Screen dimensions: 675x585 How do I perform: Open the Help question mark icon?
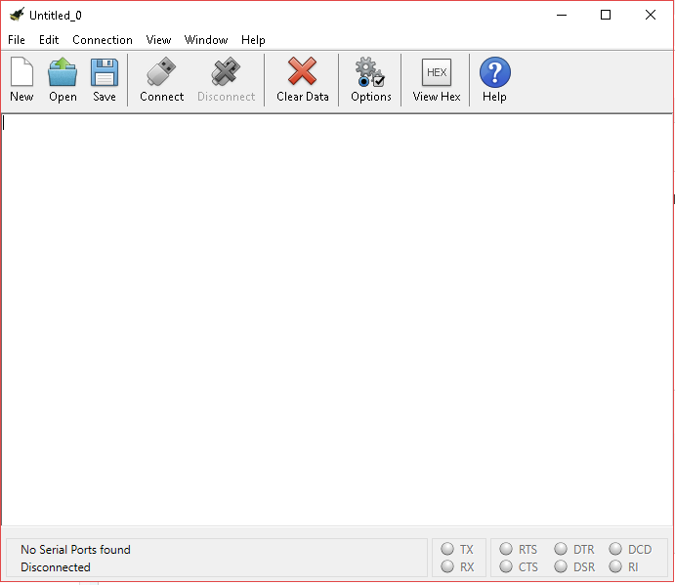[x=494, y=73]
